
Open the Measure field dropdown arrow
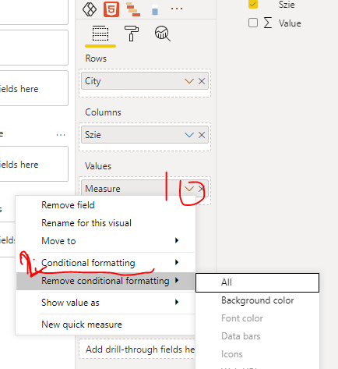189,189
